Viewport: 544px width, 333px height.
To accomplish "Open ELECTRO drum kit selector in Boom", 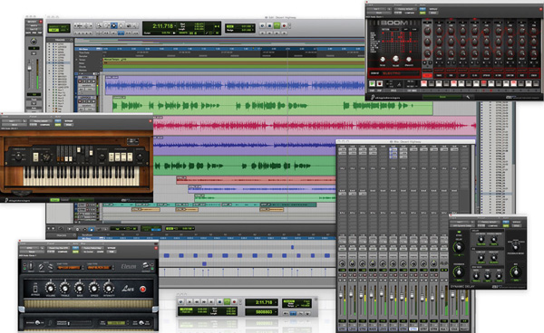I will 395,73.
